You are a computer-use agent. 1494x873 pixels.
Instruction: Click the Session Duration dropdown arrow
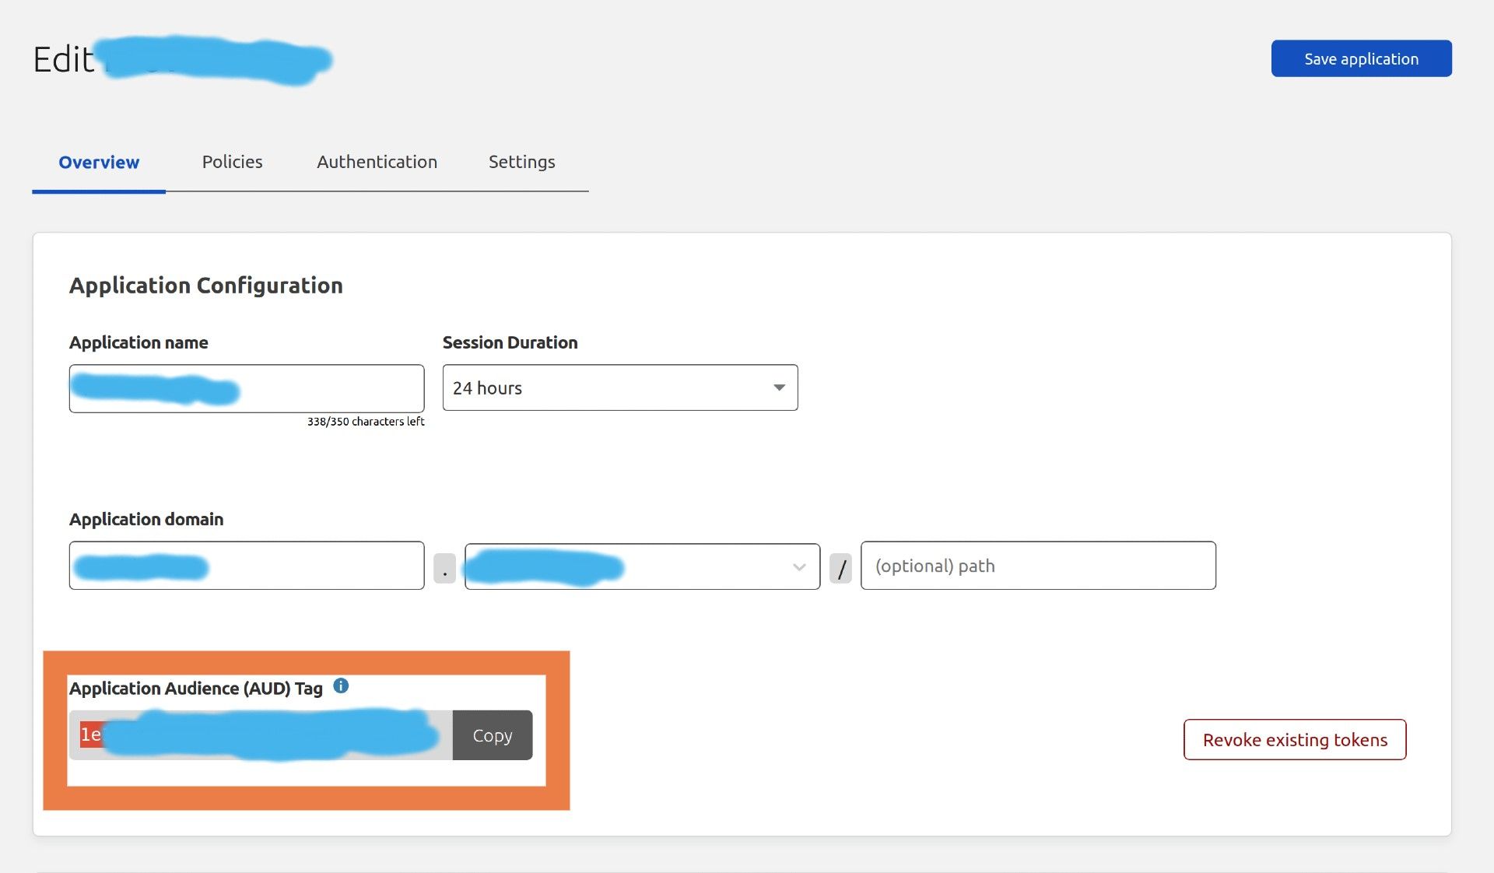[779, 387]
